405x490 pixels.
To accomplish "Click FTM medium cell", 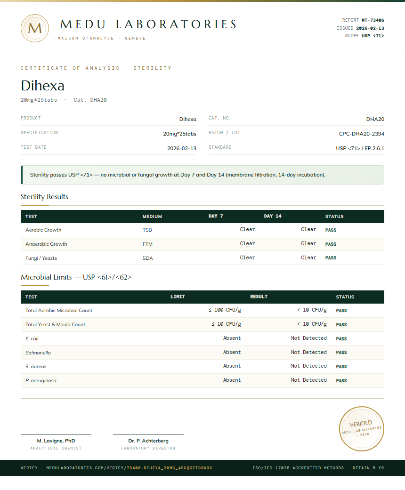I will (147, 244).
